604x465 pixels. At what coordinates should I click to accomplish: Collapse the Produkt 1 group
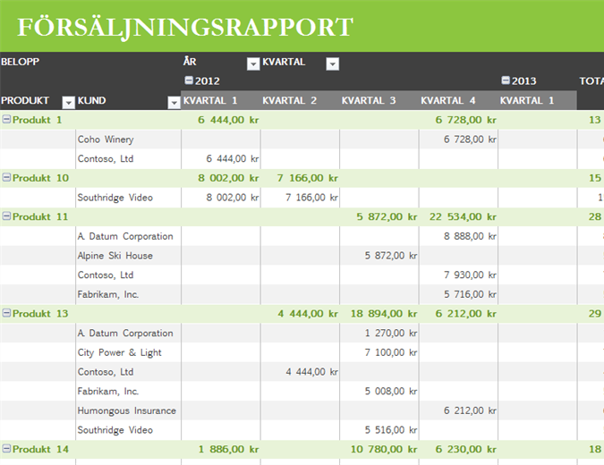[6, 120]
